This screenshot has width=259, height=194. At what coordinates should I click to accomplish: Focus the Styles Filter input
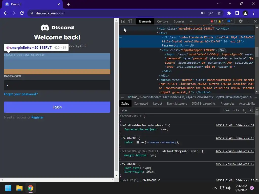coord(170,110)
